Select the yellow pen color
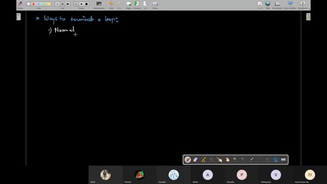The image size is (327, 184). [49, 4]
